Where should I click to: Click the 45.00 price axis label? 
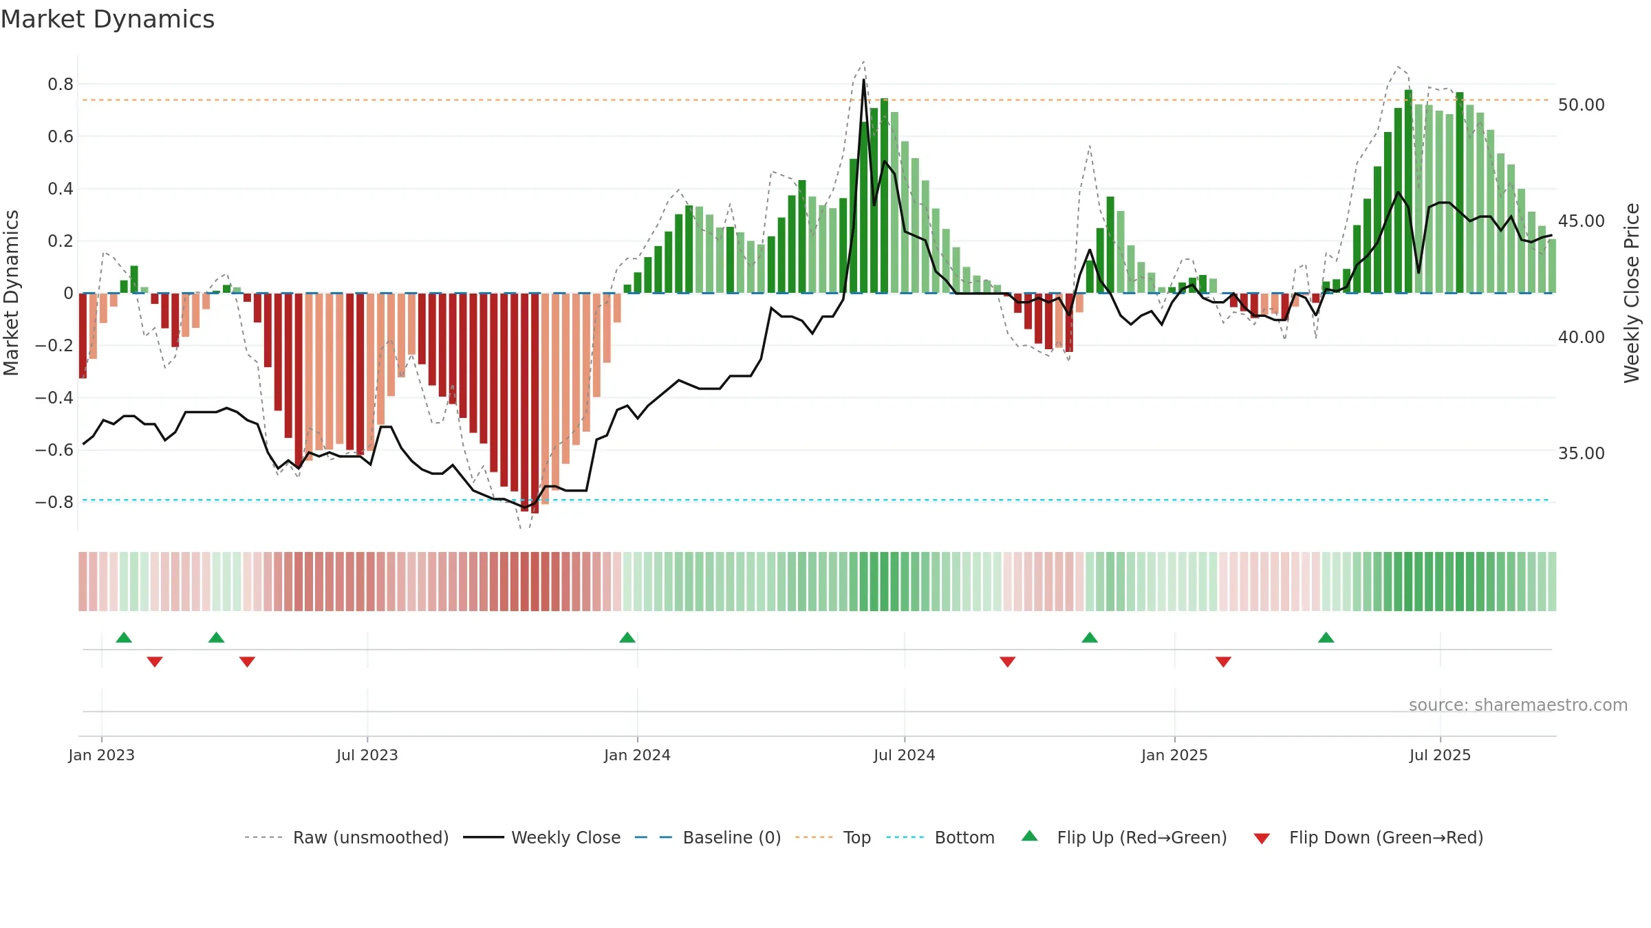pos(1582,221)
